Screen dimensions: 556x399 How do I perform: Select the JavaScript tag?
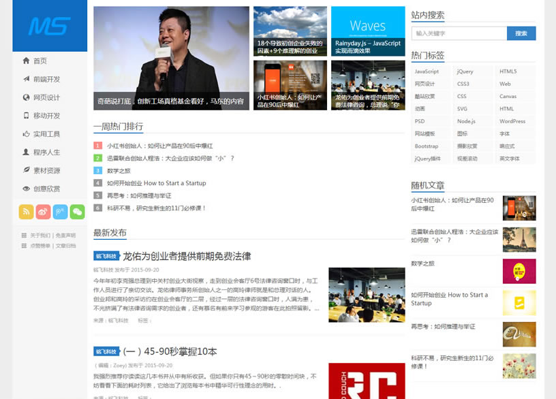pyautogui.click(x=427, y=71)
